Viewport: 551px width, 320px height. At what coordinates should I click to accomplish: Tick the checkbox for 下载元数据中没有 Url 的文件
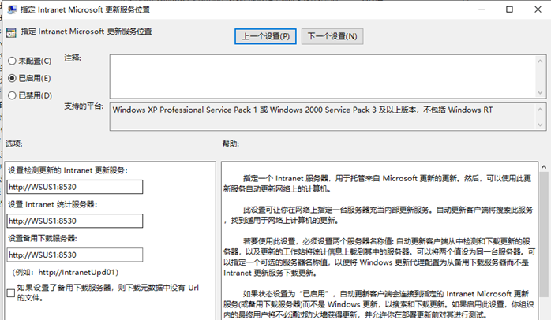(11, 293)
